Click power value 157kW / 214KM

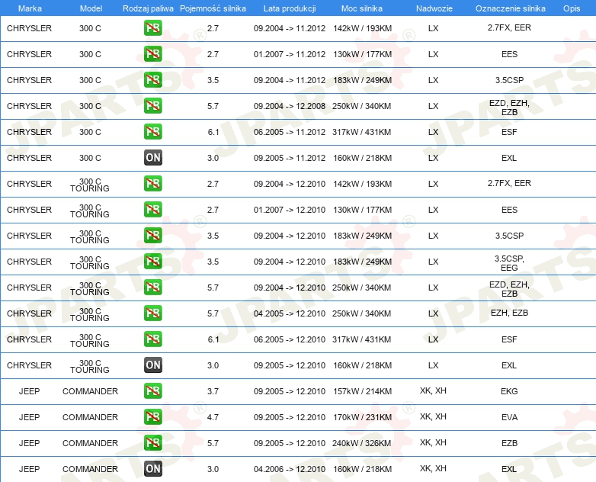coord(363,391)
